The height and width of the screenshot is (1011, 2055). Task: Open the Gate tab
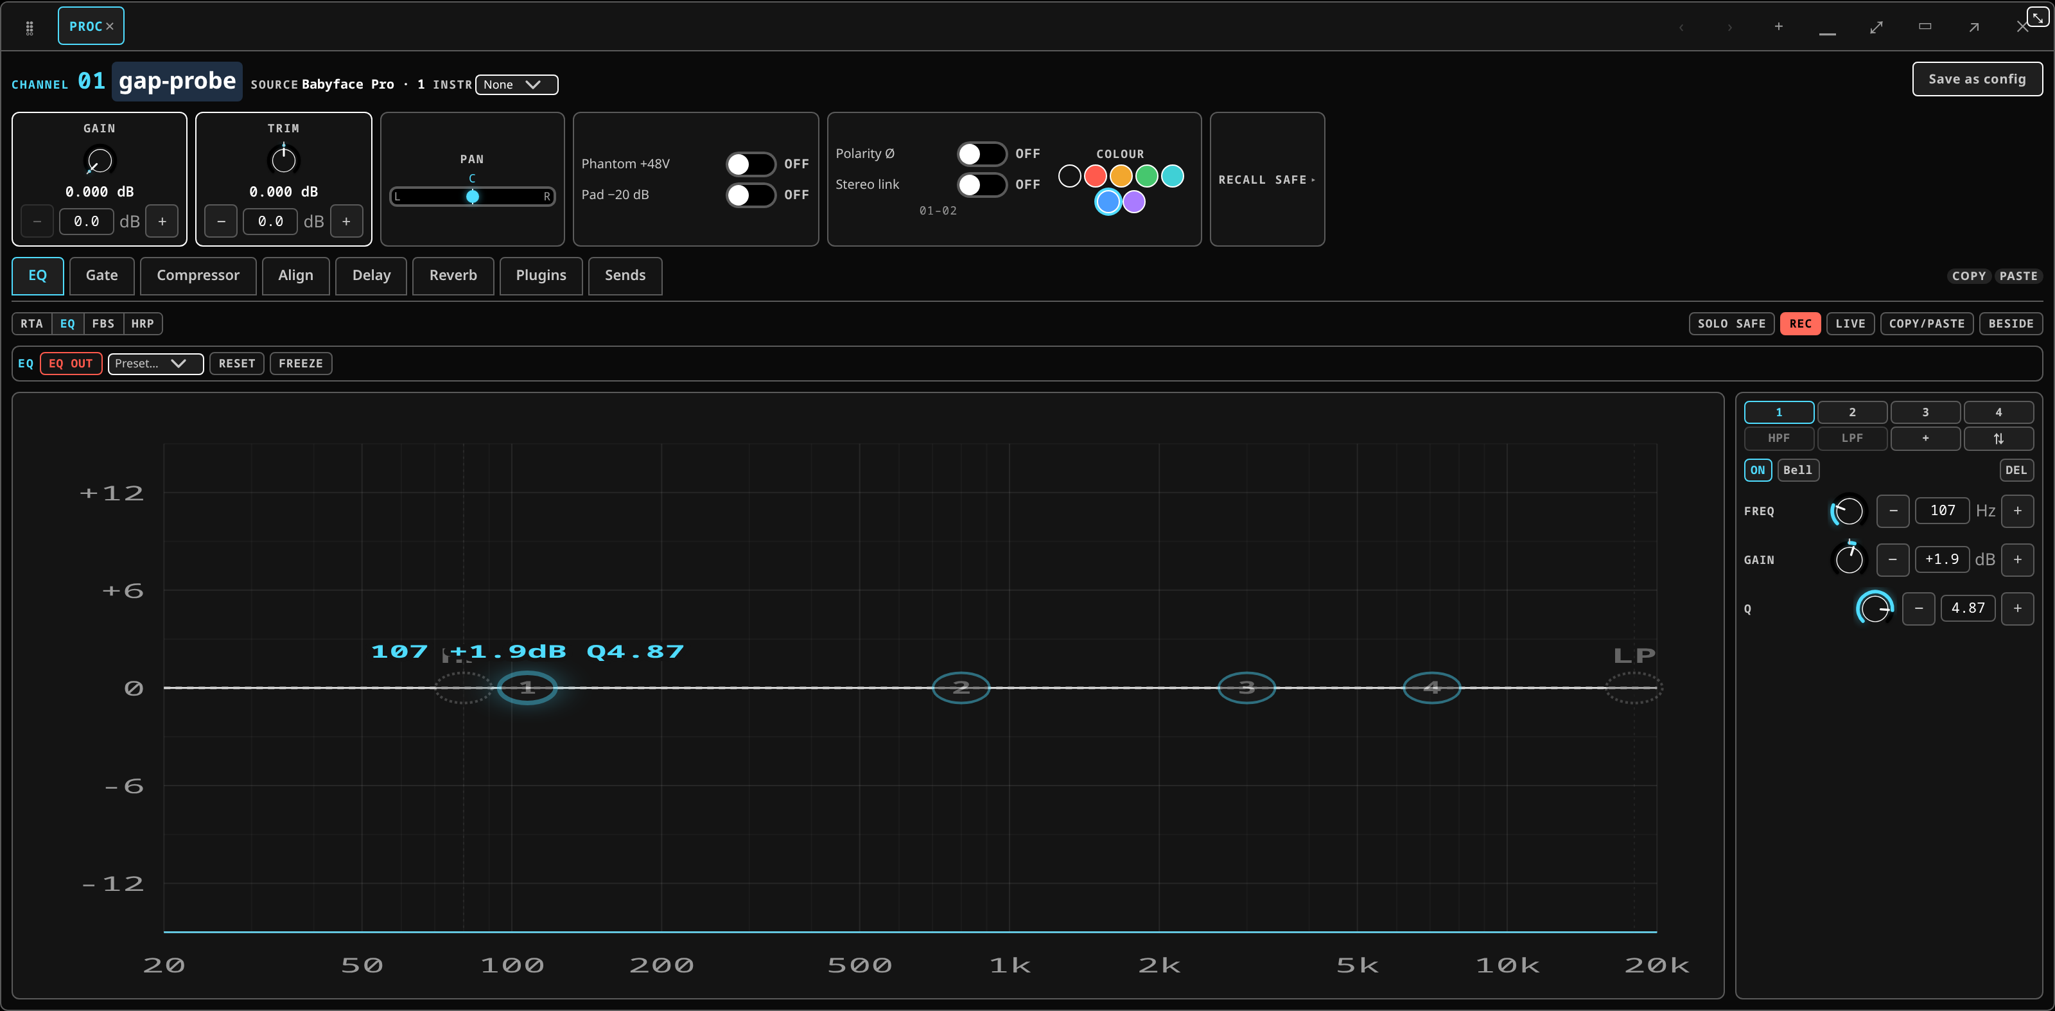point(101,276)
